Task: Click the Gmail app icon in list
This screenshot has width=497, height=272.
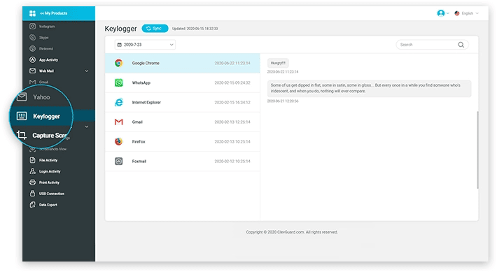Action: 118,122
